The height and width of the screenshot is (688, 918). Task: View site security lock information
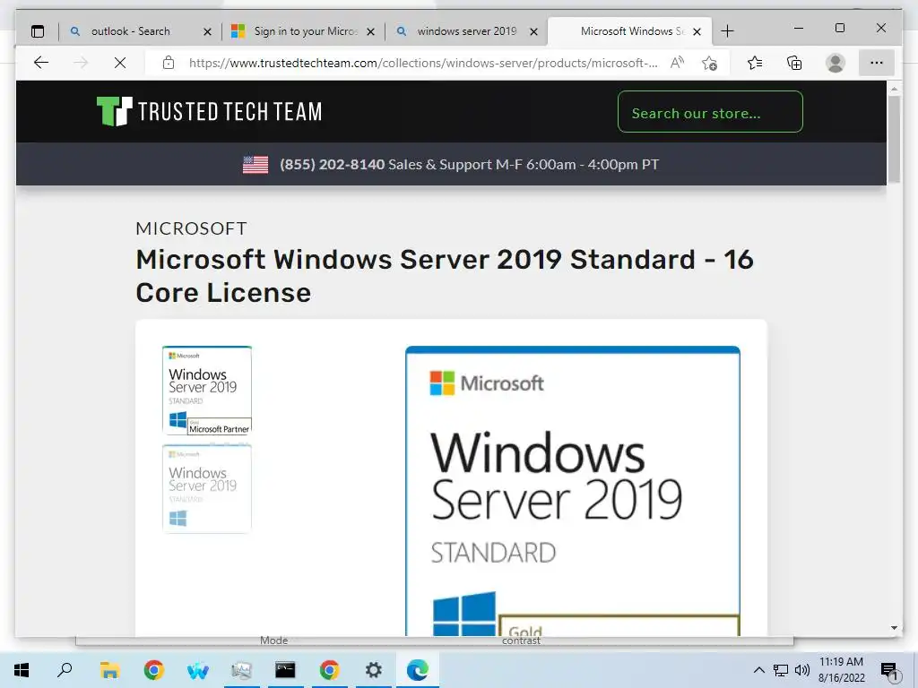[x=169, y=63]
